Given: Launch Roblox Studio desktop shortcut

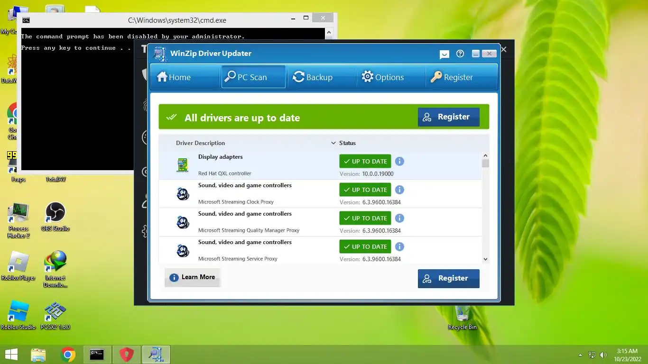Looking at the screenshot, I should (x=18, y=316).
